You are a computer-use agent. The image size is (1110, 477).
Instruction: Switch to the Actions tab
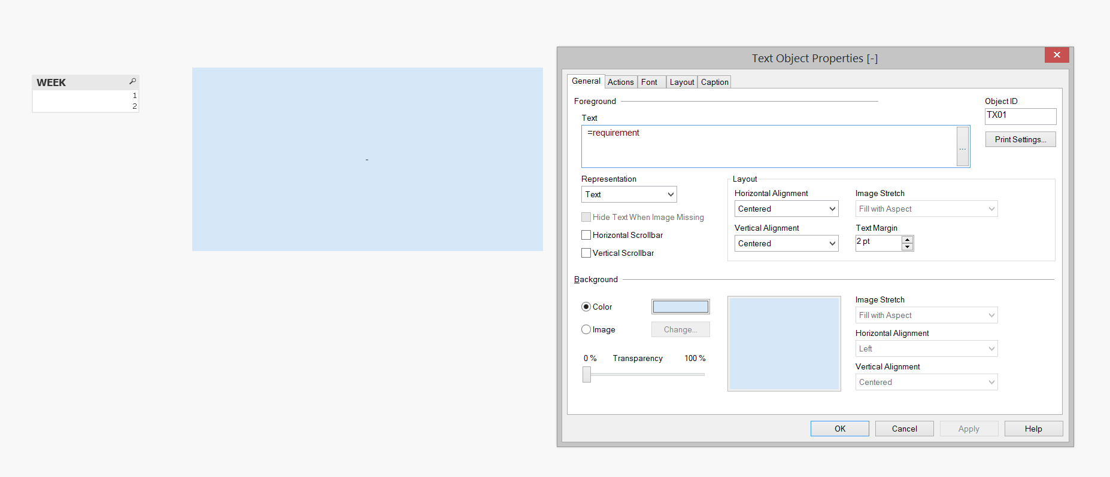click(620, 82)
